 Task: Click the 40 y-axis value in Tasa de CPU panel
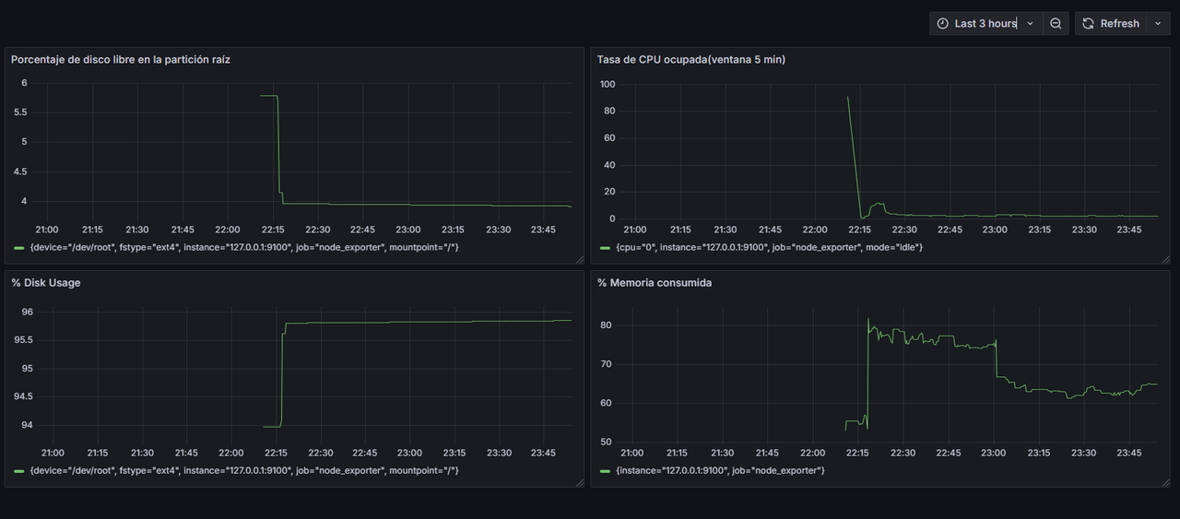[x=609, y=165]
